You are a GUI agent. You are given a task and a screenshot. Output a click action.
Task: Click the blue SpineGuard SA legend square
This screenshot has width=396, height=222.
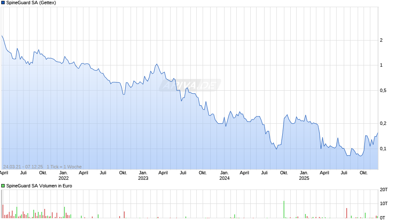(3, 3)
